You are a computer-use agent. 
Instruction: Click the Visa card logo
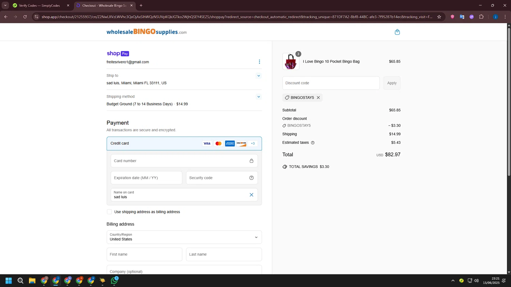[x=207, y=143]
